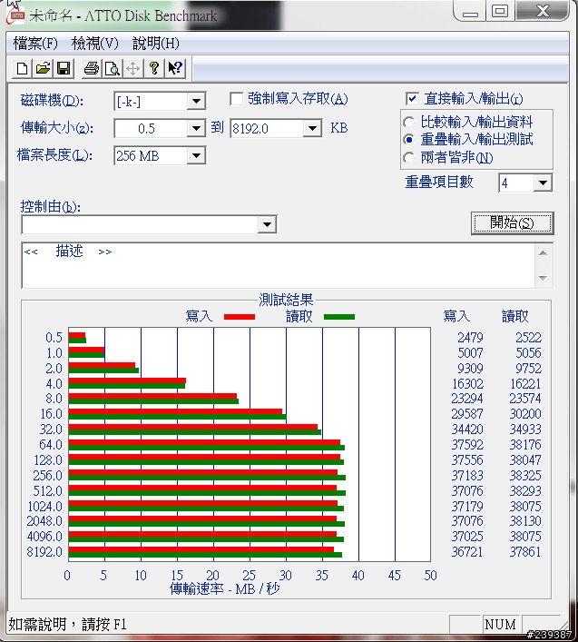578x642 pixels.
Task: Click the 8192.0 row label in chart
Action: coord(44,552)
